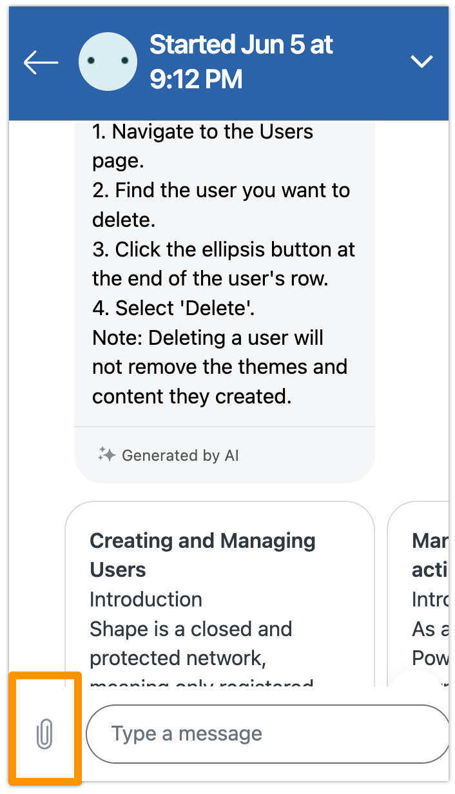Click the note about deleting a user

(219, 367)
